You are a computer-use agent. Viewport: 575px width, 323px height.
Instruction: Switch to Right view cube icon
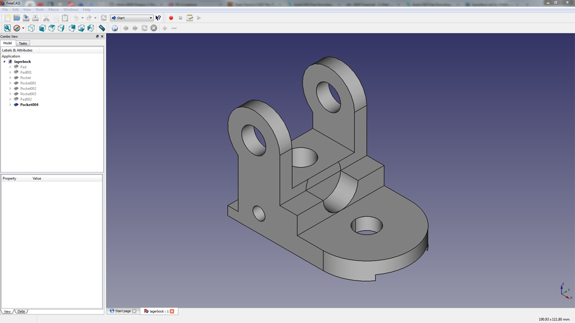[x=61, y=28]
